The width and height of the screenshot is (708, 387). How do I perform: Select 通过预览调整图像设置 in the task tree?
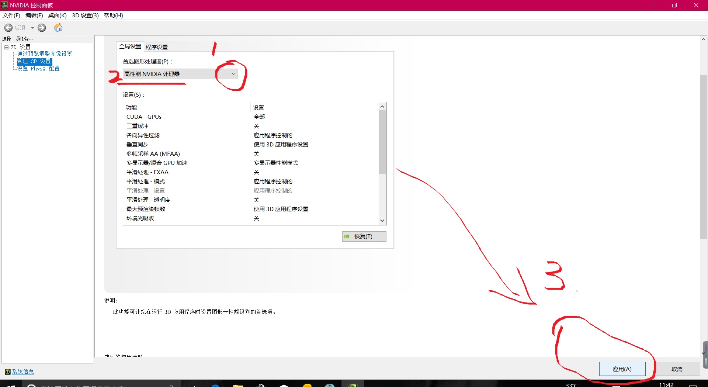45,54
